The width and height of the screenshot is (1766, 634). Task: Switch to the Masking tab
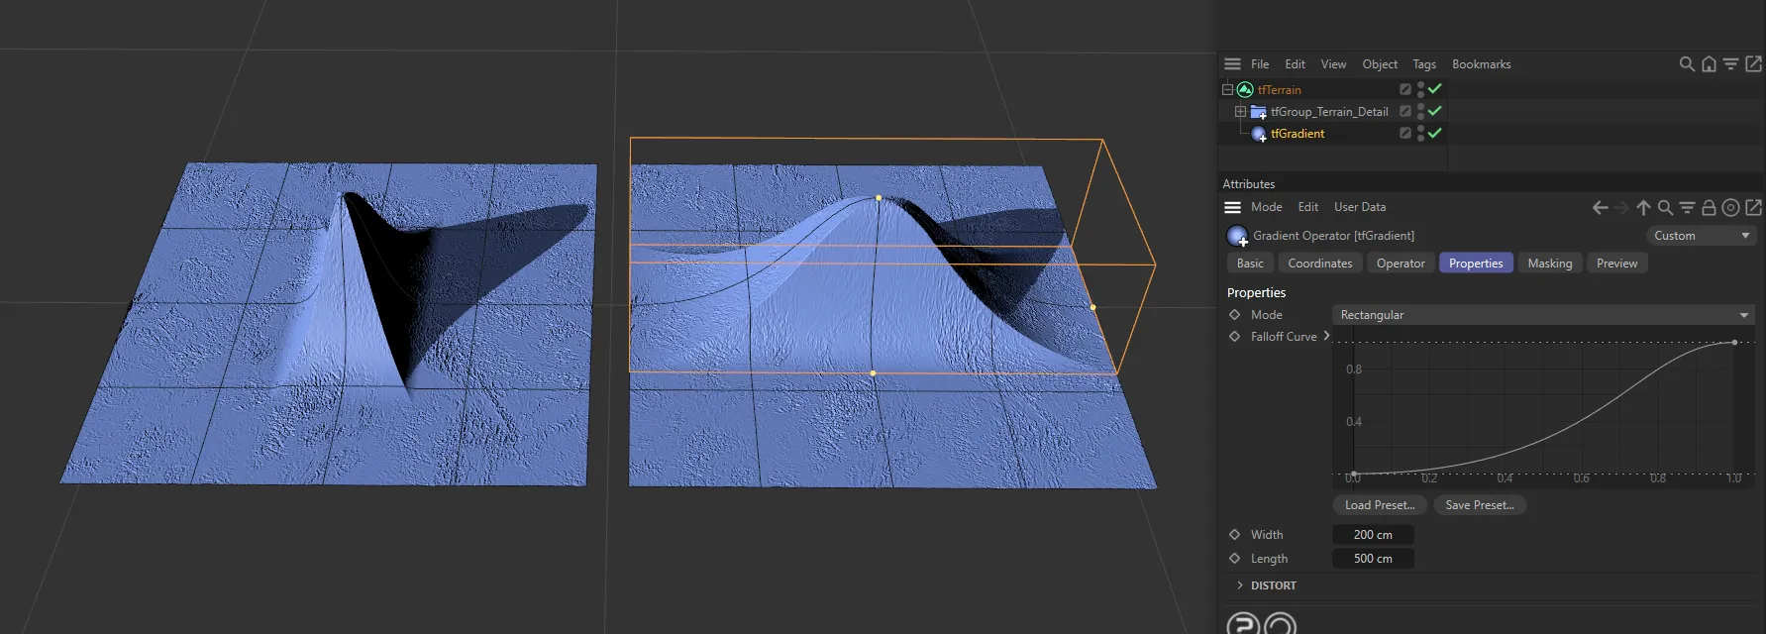click(1549, 264)
